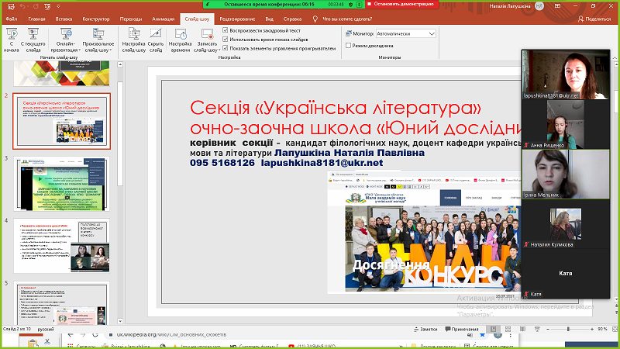Expand Record Slide Show dropdown

[x=207, y=47]
